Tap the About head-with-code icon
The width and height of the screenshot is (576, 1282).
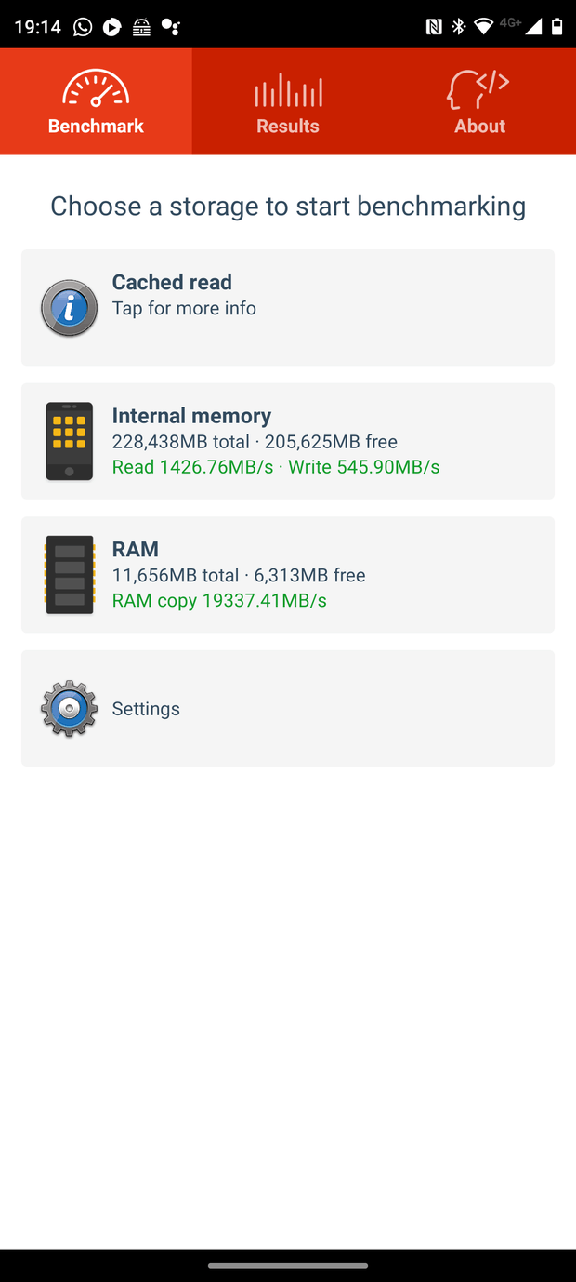tap(478, 90)
